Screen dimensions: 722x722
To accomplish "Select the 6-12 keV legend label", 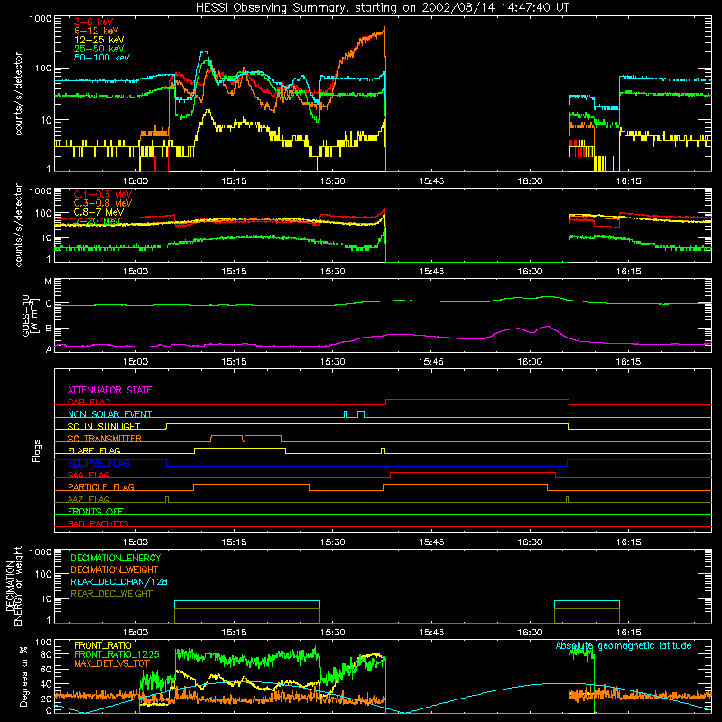I will pos(97,31).
